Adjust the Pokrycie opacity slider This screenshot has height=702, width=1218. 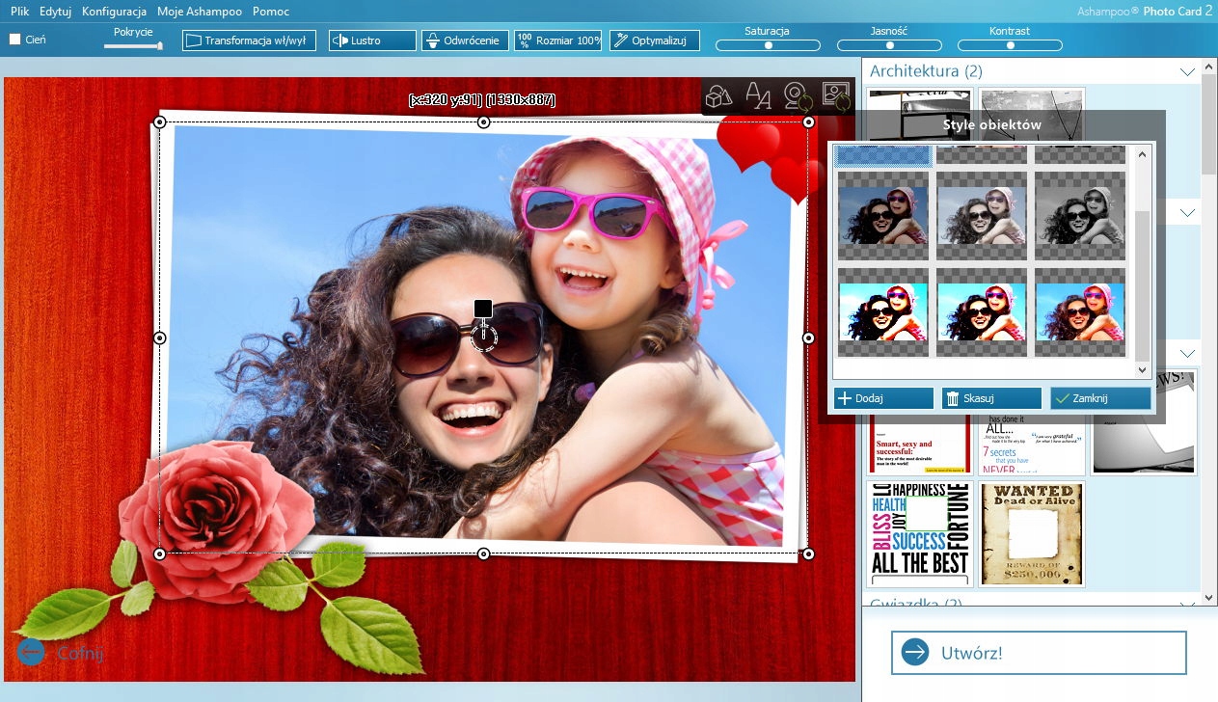click(133, 45)
